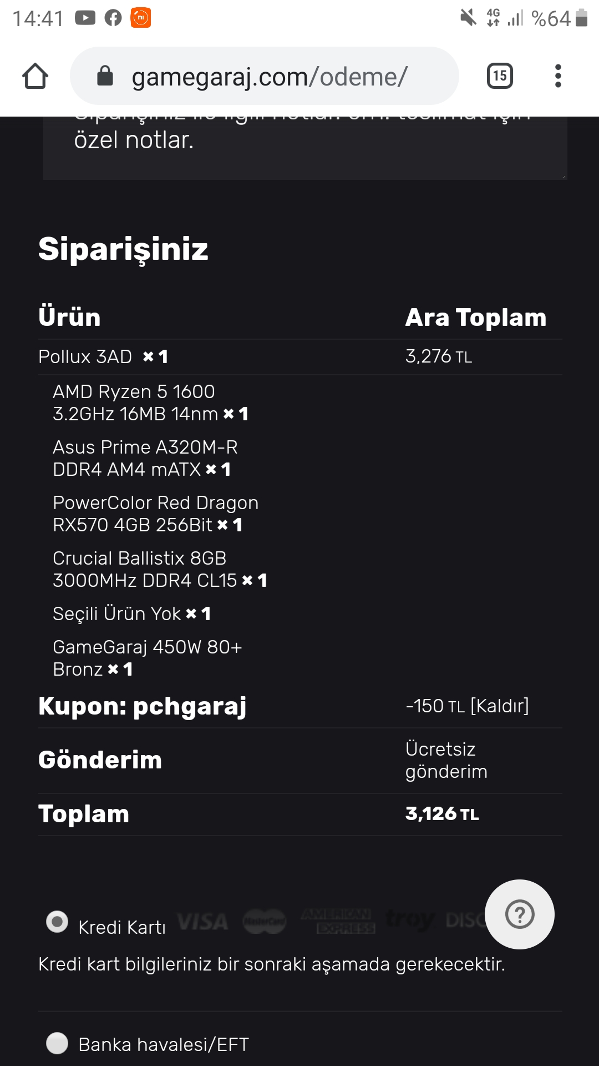Tap the orange Mi notification icon

click(x=141, y=18)
